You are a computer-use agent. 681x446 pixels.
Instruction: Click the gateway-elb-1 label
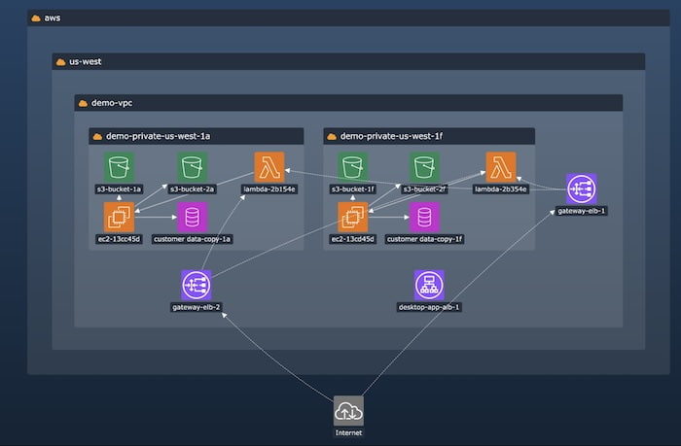[582, 211]
